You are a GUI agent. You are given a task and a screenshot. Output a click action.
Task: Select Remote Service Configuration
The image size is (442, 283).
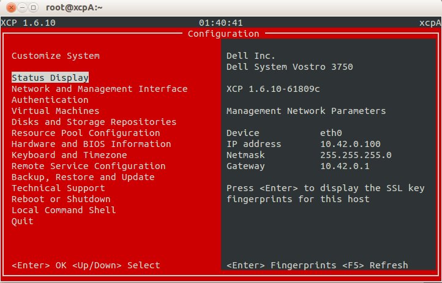(x=89, y=165)
